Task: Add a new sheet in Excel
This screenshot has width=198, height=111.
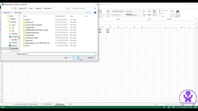Action: (x=70, y=104)
